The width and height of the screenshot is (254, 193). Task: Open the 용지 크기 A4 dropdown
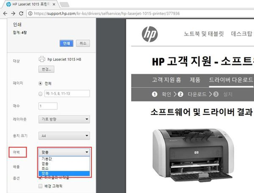(64, 136)
